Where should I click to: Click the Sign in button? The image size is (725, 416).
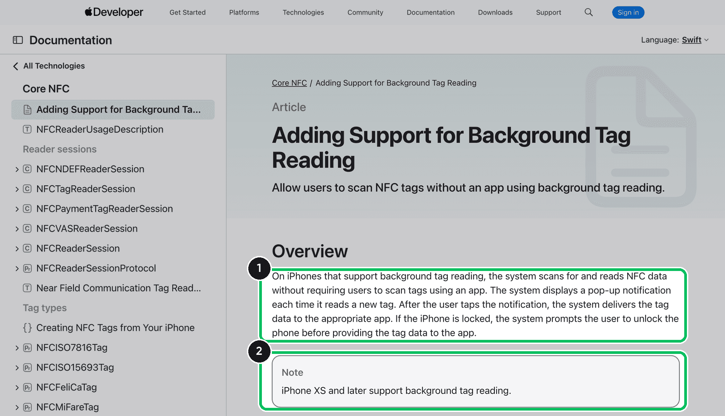click(x=628, y=12)
